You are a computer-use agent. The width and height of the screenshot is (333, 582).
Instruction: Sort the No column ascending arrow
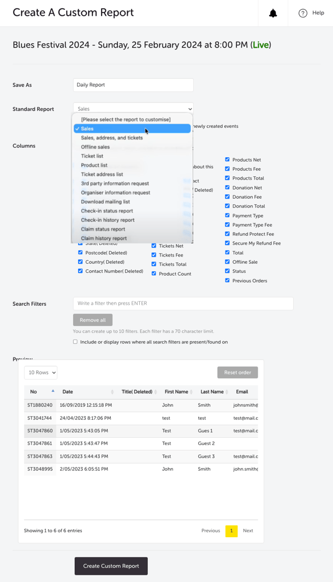(x=53, y=391)
